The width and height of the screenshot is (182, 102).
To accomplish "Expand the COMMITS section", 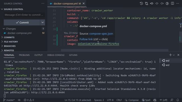I will 9,37.
